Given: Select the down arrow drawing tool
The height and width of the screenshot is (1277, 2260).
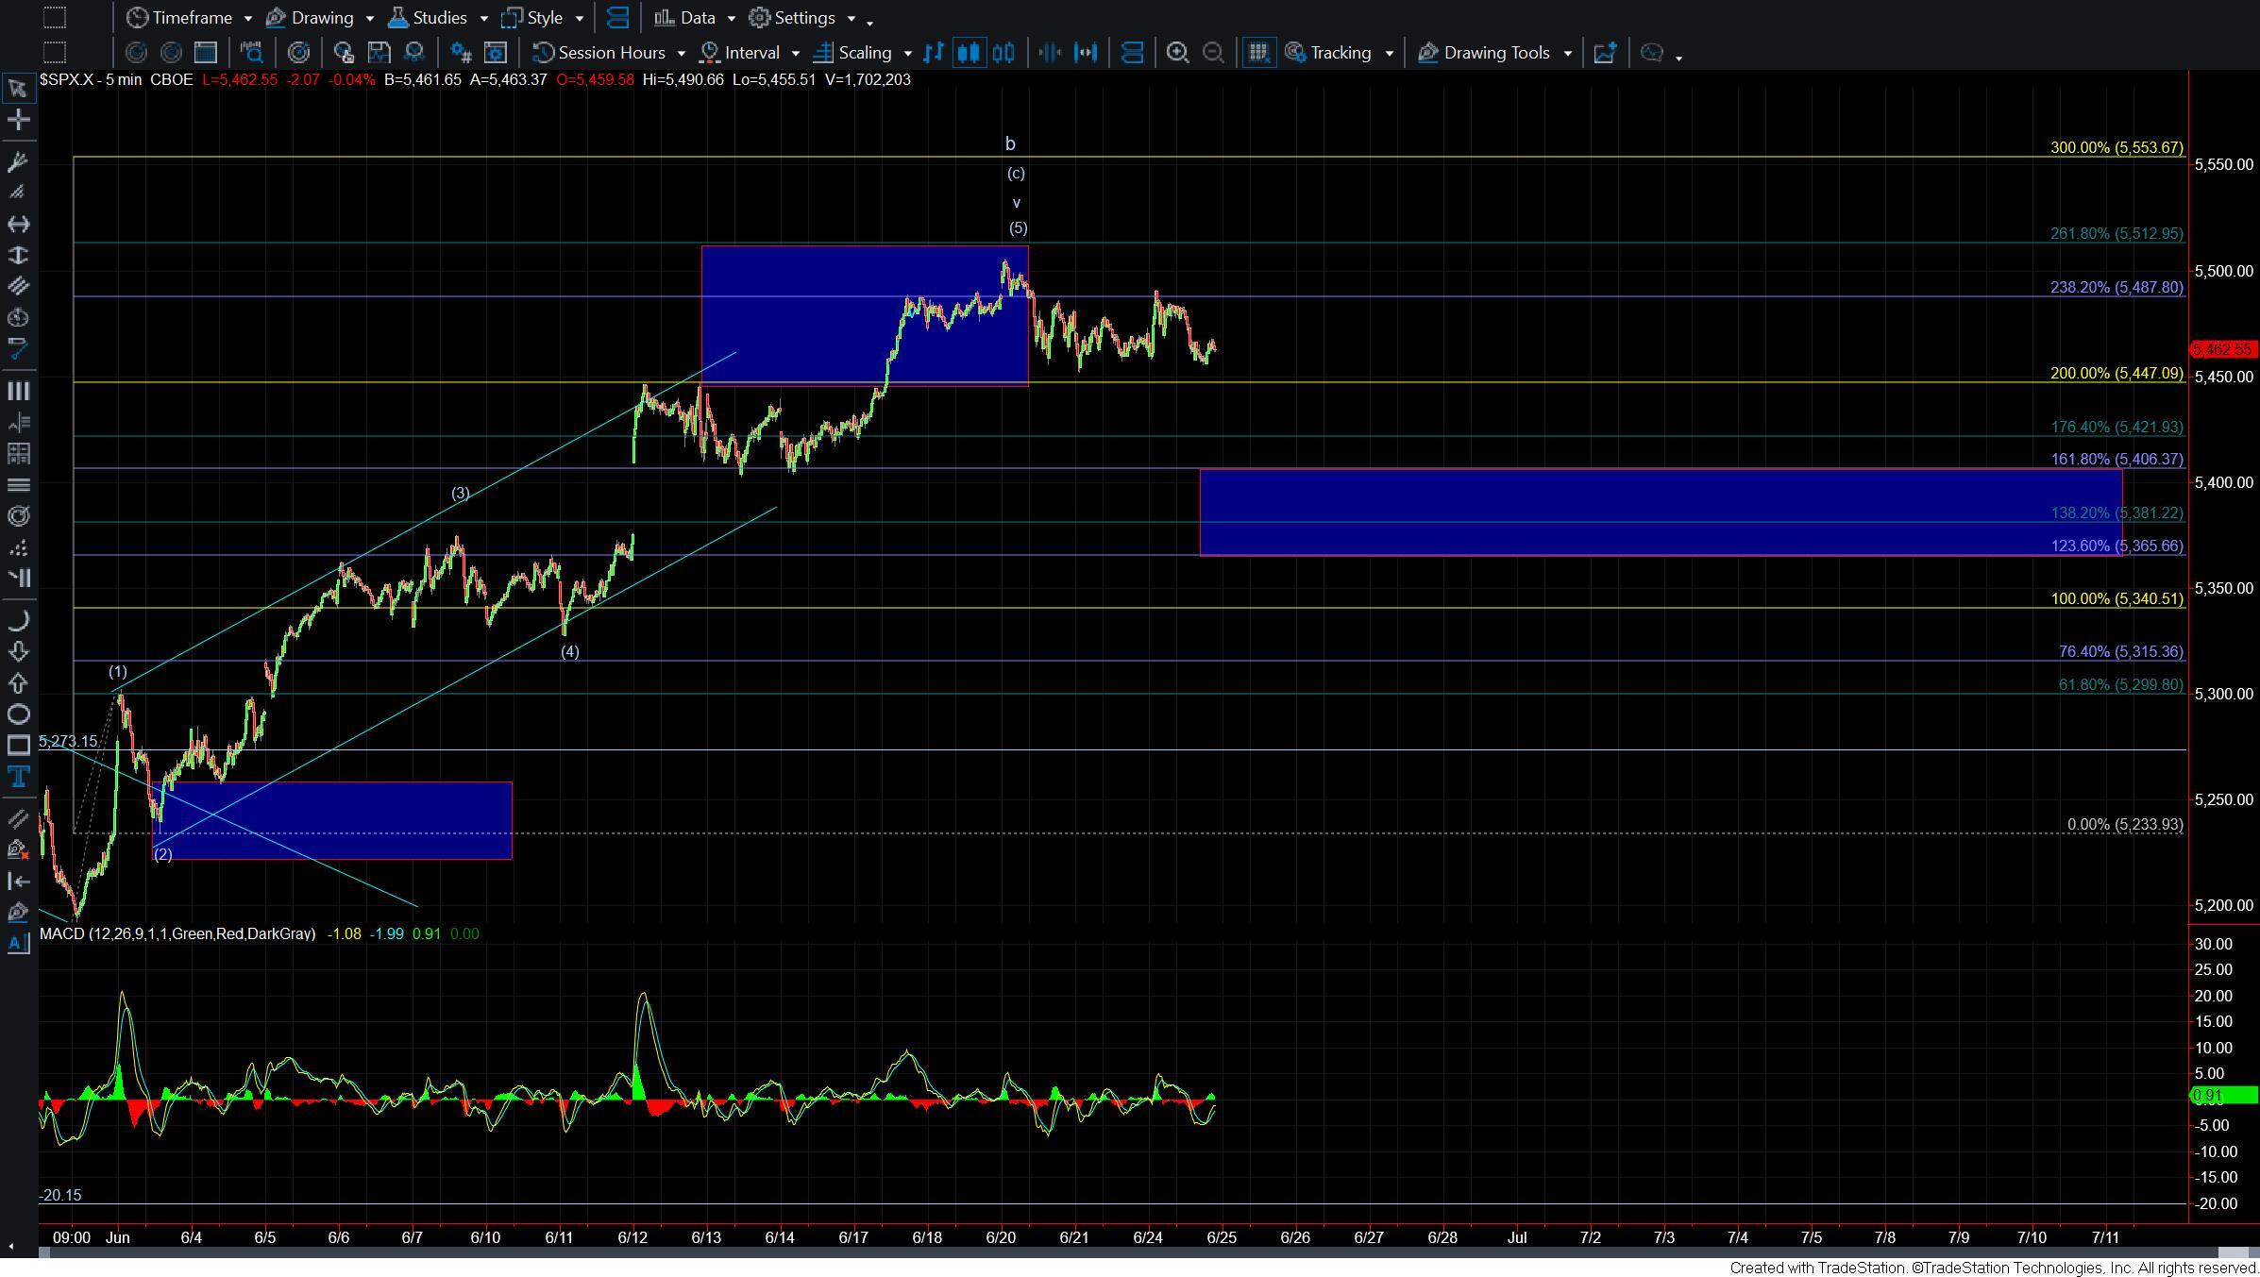Looking at the screenshot, I should 17,651.
